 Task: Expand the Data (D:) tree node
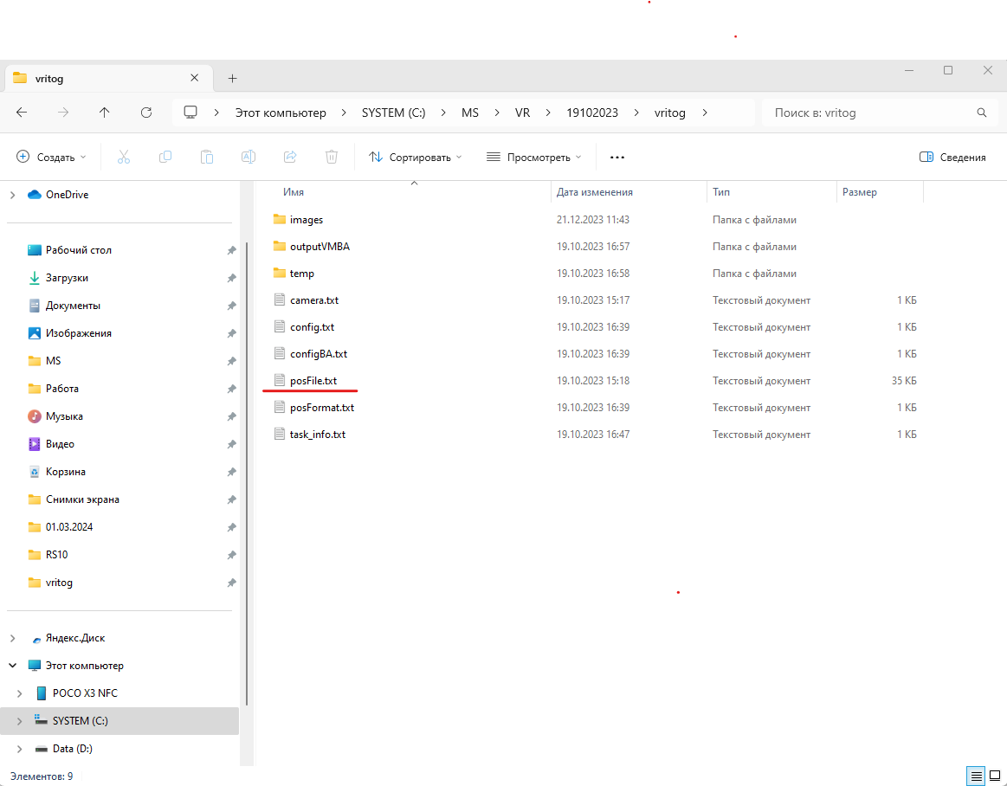pyautogui.click(x=19, y=749)
